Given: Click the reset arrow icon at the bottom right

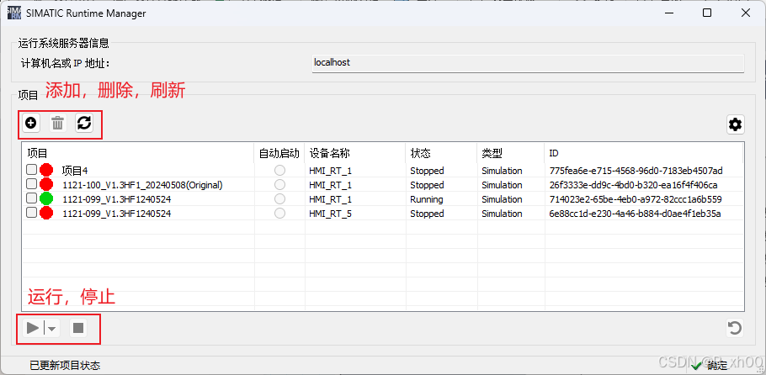Looking at the screenshot, I should pyautogui.click(x=735, y=328).
